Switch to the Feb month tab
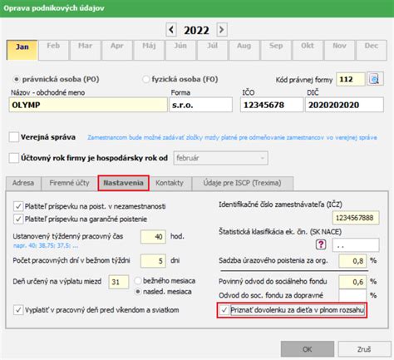The width and height of the screenshot is (394, 360). 53,50
